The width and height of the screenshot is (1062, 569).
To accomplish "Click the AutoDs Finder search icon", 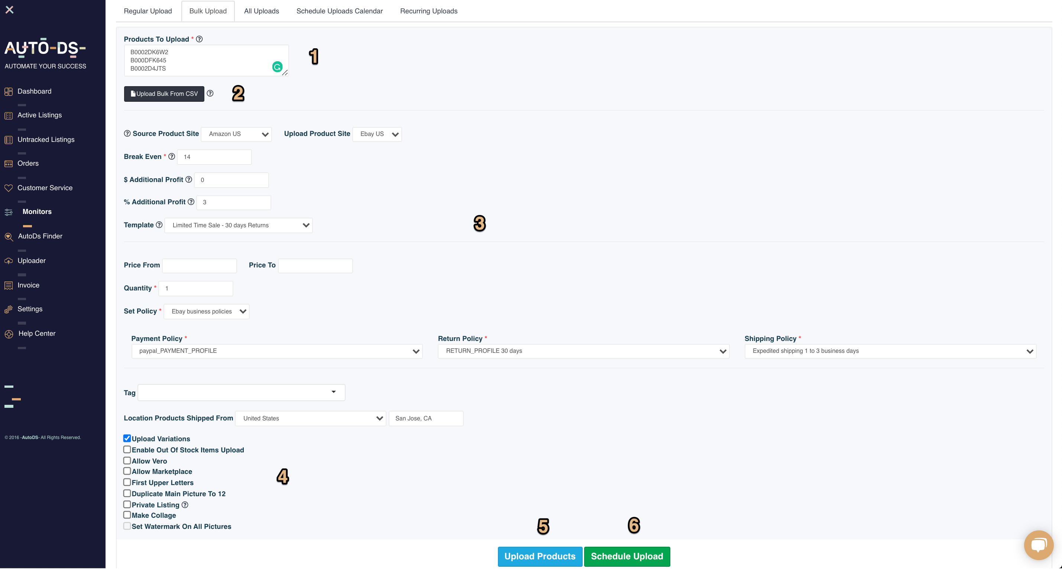I will [9, 237].
